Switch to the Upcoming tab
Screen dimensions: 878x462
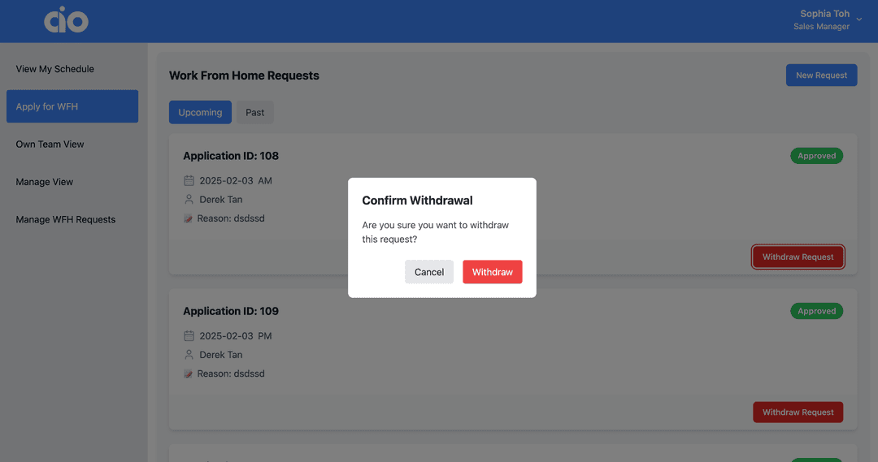pos(200,112)
